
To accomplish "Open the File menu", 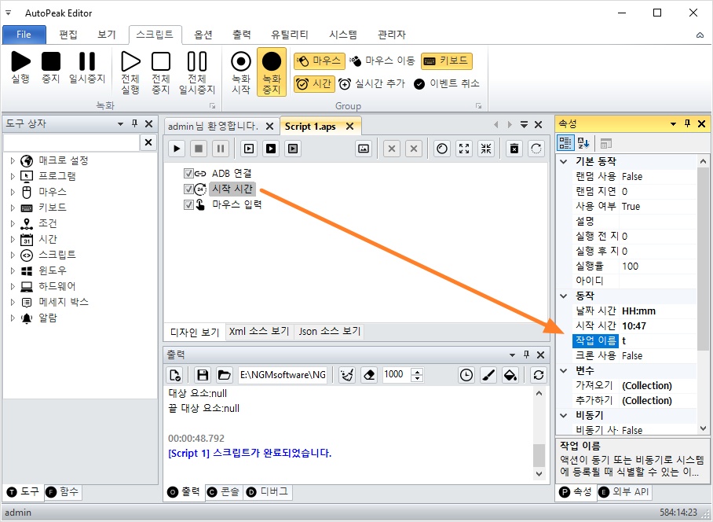I will click(x=24, y=35).
